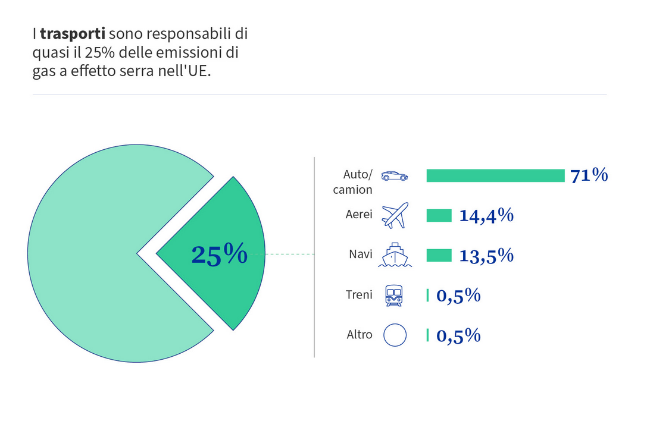Image resolution: width=672 pixels, height=440 pixels.
Task: Click the 25% label in the pie
Action: [x=220, y=254]
